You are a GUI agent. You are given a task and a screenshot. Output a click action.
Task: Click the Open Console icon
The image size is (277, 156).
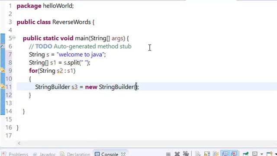269,154
